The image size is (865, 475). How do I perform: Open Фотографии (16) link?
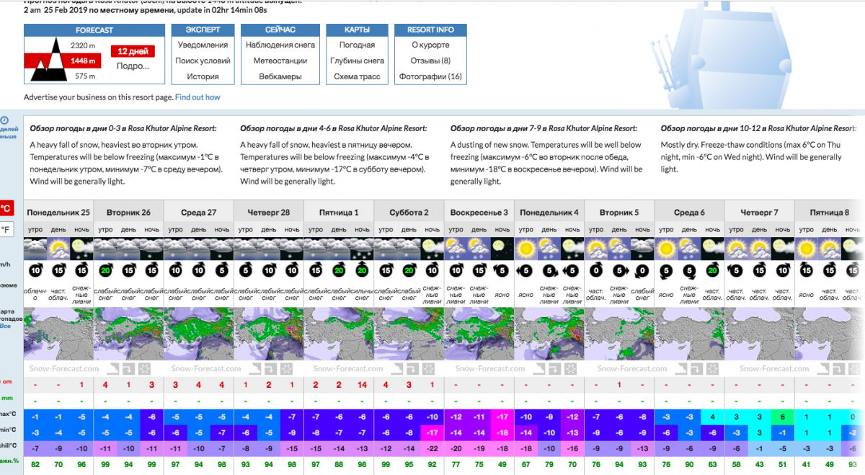430,76
